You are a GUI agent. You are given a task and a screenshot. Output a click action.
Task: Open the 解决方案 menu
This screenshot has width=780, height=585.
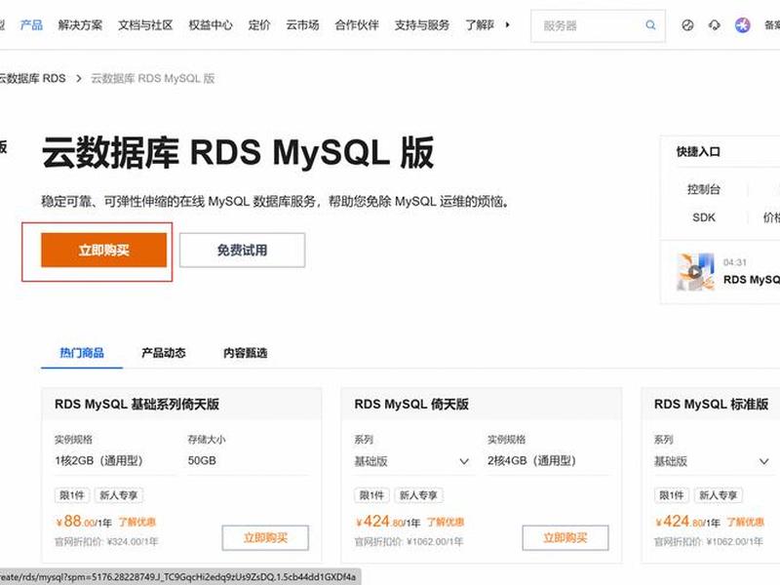[x=80, y=25]
